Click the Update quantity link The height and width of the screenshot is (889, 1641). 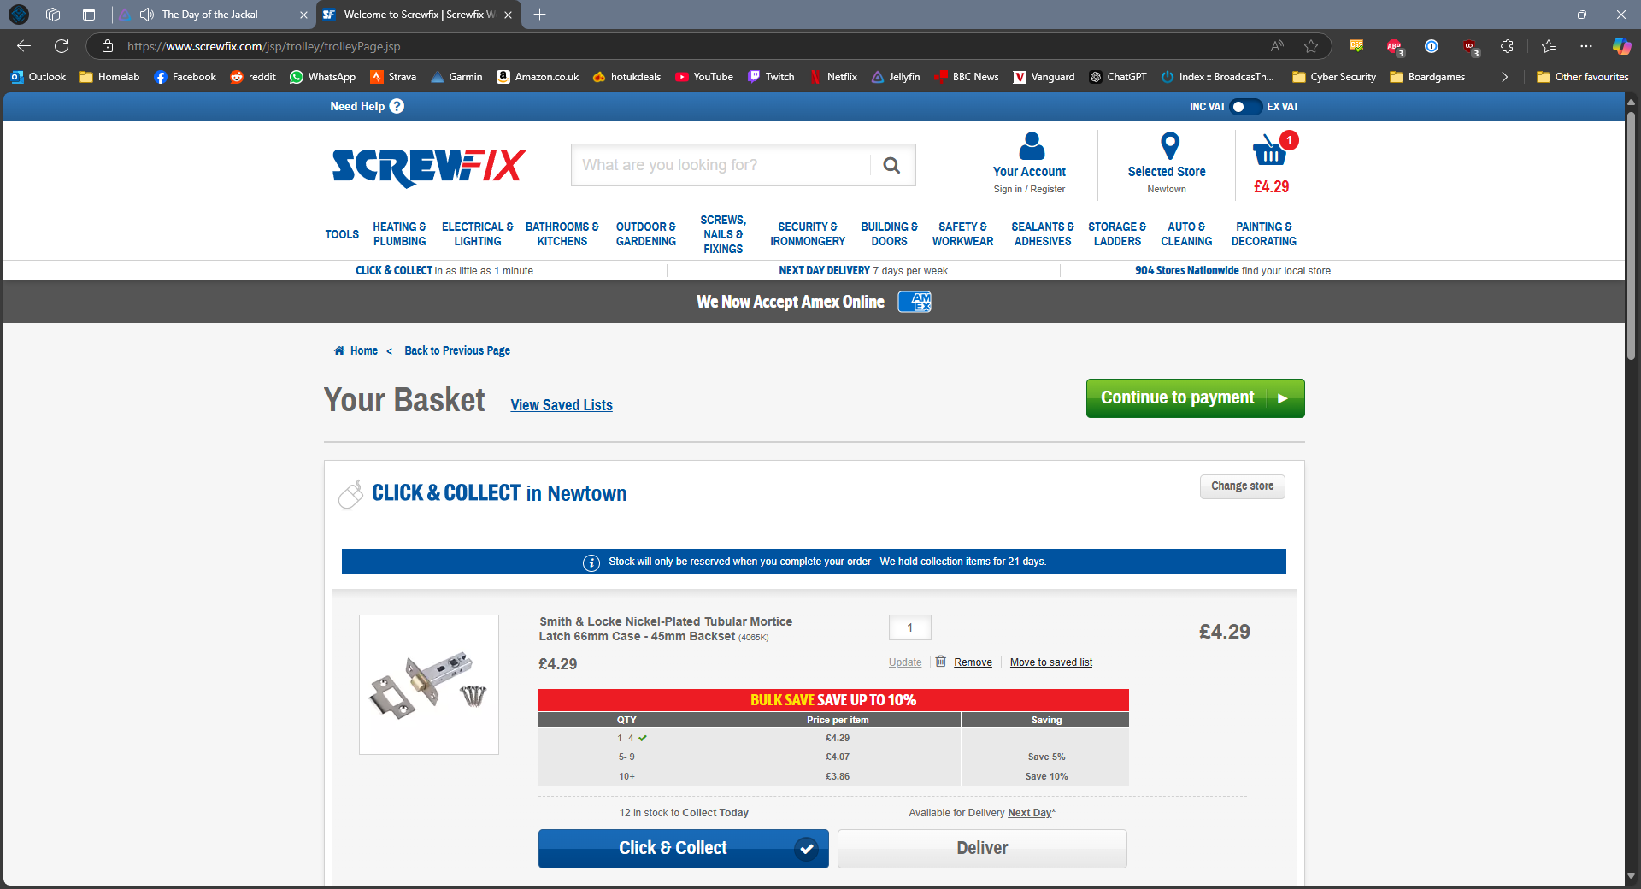click(x=905, y=662)
